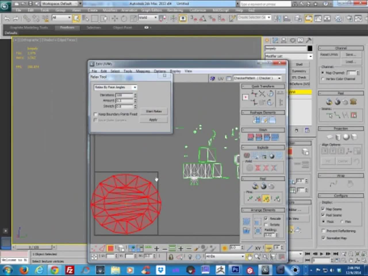The height and width of the screenshot is (276, 368).
Task: Click Reset Peel icon in Edit UVWs window
Action: pos(271,186)
